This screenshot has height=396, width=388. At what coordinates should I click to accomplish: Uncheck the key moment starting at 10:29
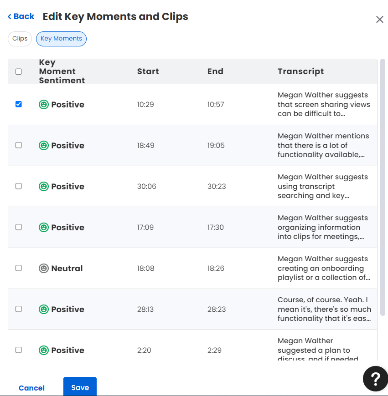(x=18, y=104)
